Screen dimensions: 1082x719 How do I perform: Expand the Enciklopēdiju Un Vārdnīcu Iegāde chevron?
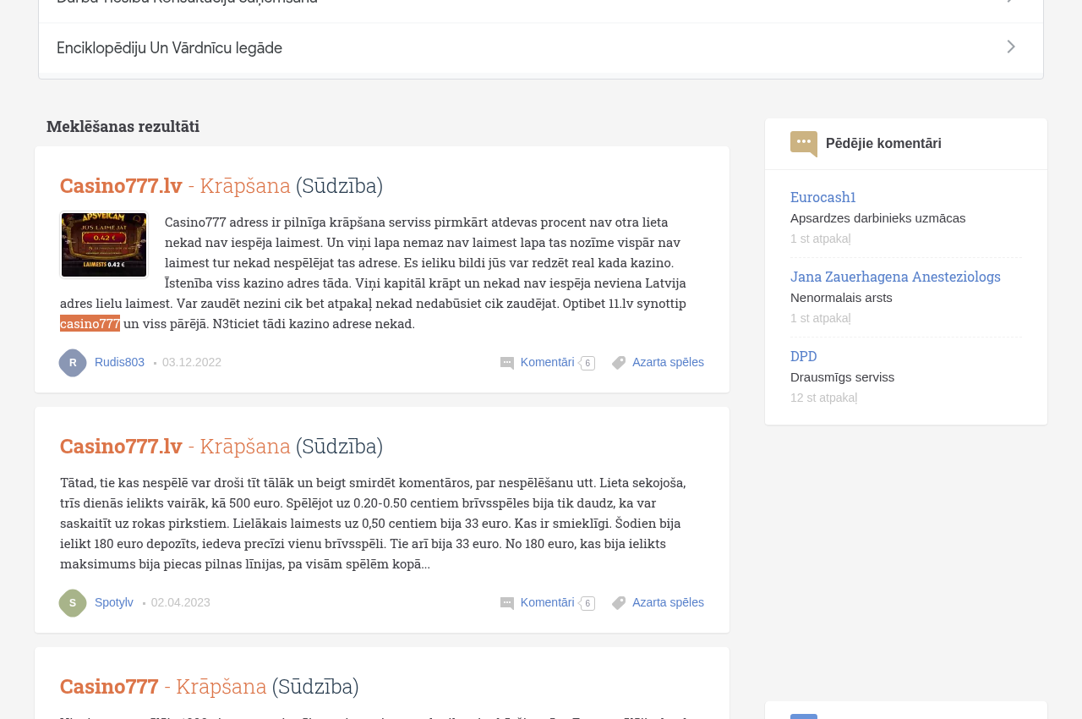[x=1011, y=47]
